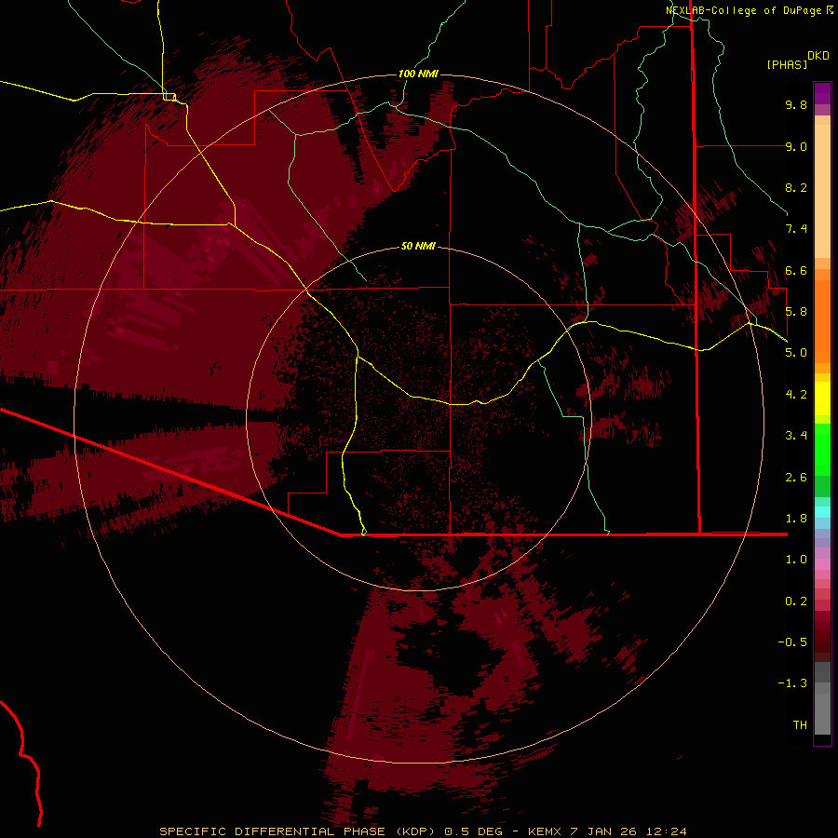Click the KEMX radar site identifier
This screenshot has height=838, width=838.
[545, 831]
